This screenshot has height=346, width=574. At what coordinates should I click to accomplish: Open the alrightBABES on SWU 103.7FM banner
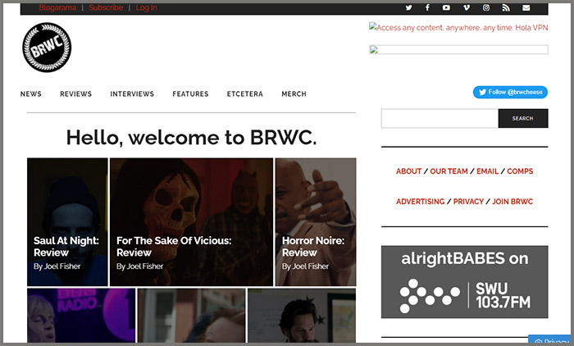coord(465,282)
